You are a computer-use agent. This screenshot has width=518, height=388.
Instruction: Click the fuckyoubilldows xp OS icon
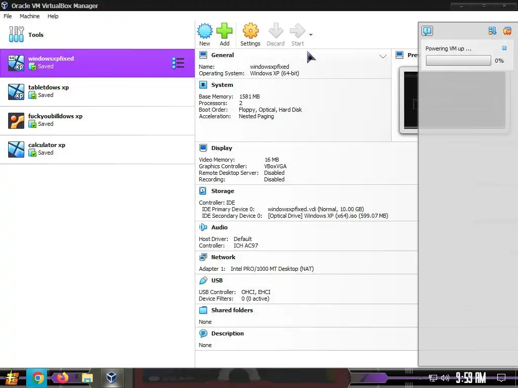coord(16,120)
